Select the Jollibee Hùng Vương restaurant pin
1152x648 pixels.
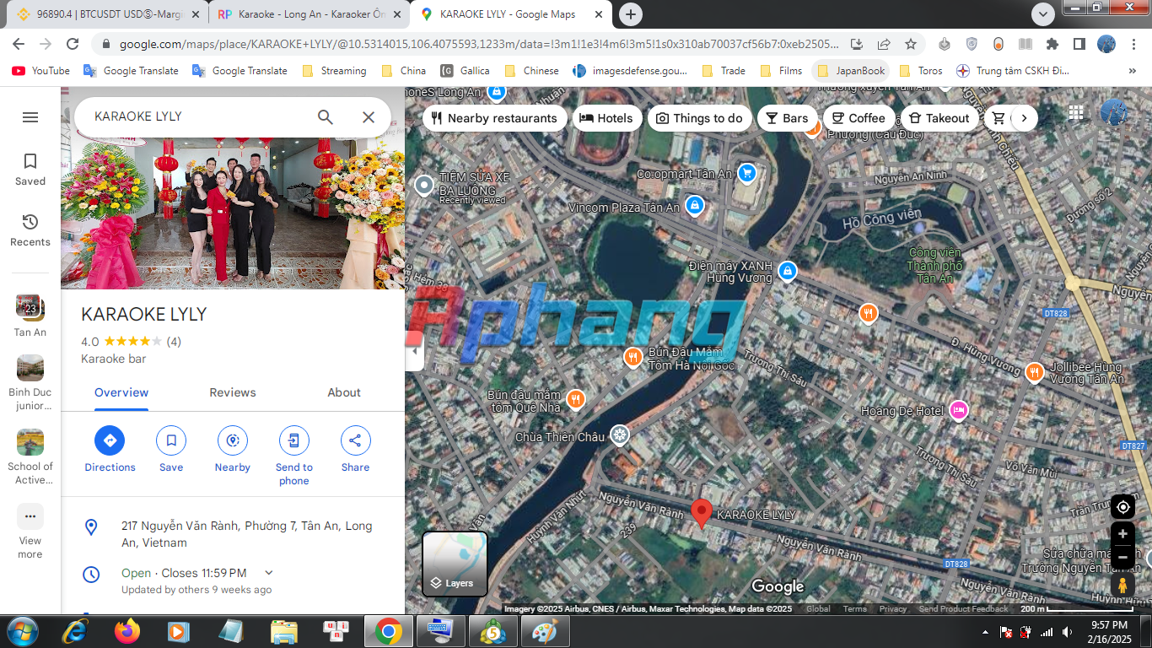[1035, 371]
